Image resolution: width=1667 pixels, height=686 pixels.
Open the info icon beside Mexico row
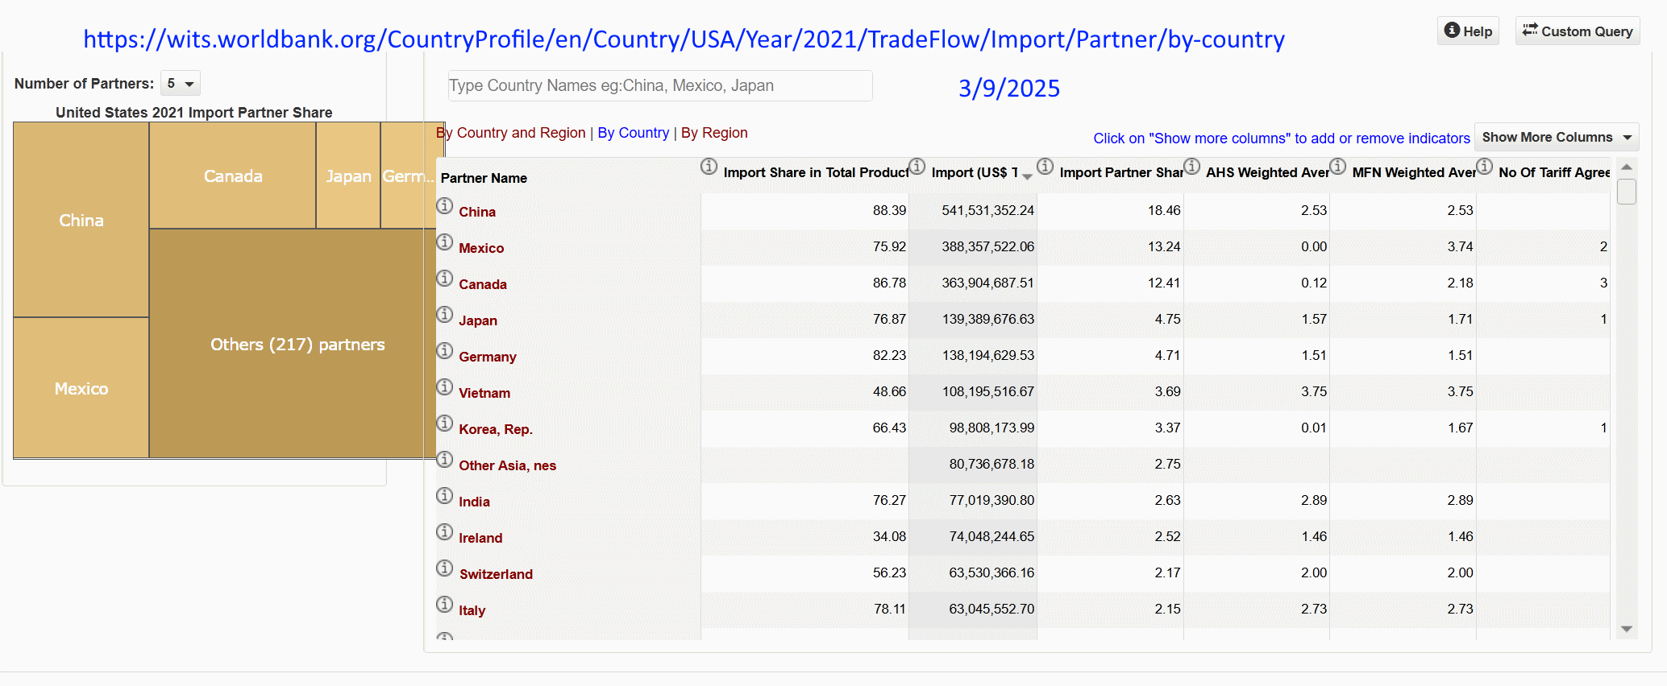click(x=444, y=242)
